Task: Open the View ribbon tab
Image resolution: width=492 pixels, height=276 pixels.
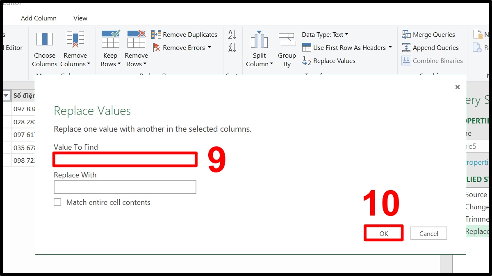Action: coord(80,18)
